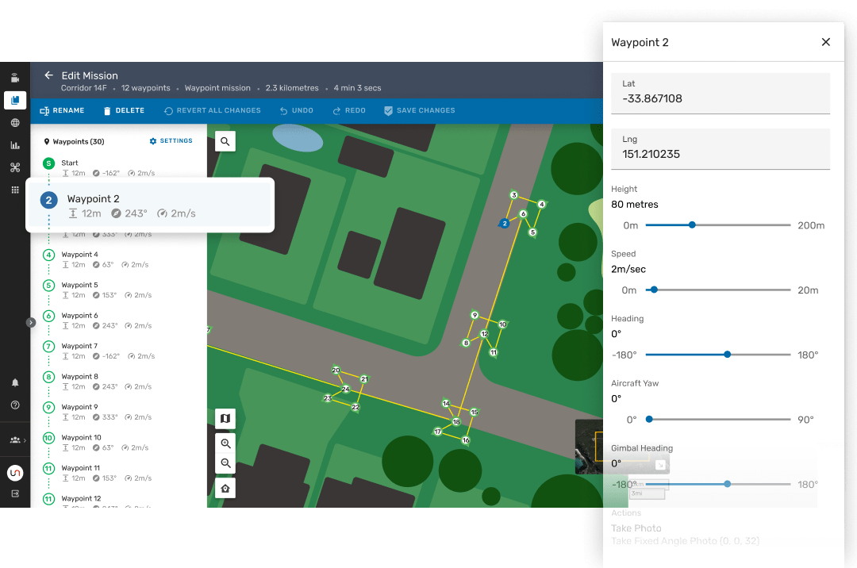Screen dimensions: 857x568
Task: Adjust the Speed slider handle
Action: click(x=654, y=290)
